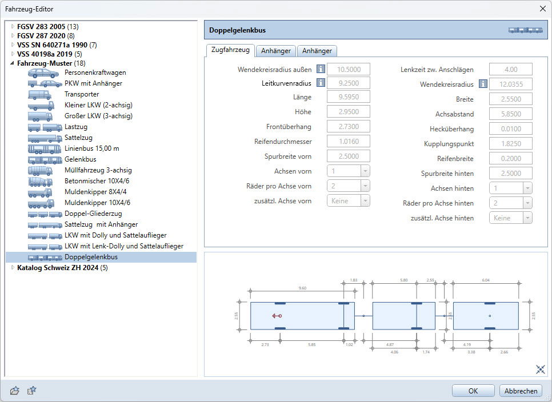This screenshot has height=402, width=552.
Task: Expand the Katalog Schweiz ZH 2024 group
Action: [13, 268]
